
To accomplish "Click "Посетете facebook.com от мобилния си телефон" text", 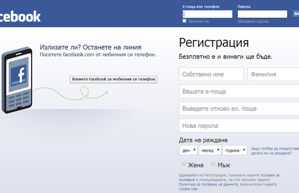I will click(x=98, y=55).
